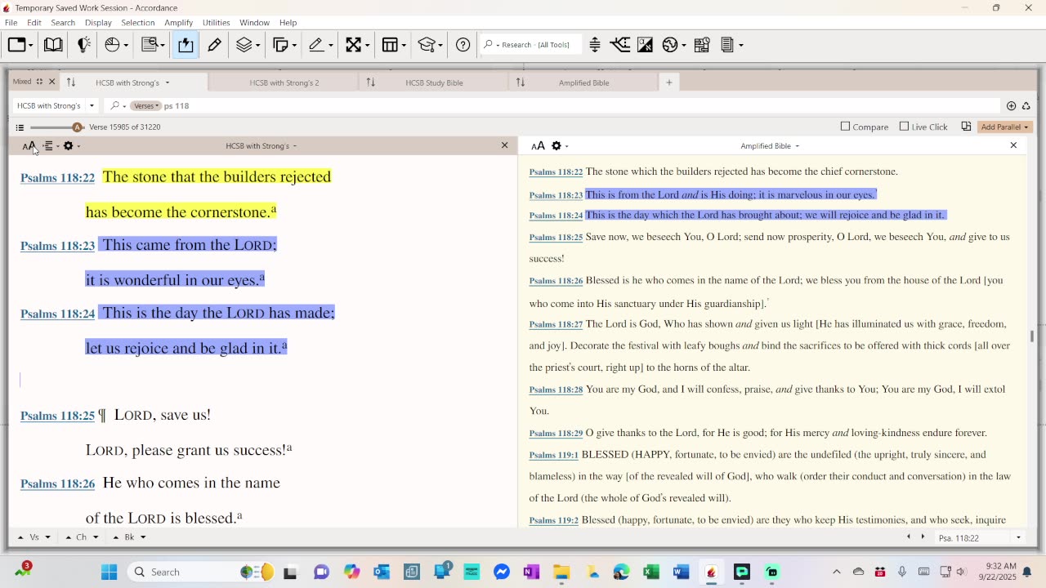The height and width of the screenshot is (588, 1046).
Task: Click the lightbulb icon in the toolbar
Action: (x=83, y=45)
